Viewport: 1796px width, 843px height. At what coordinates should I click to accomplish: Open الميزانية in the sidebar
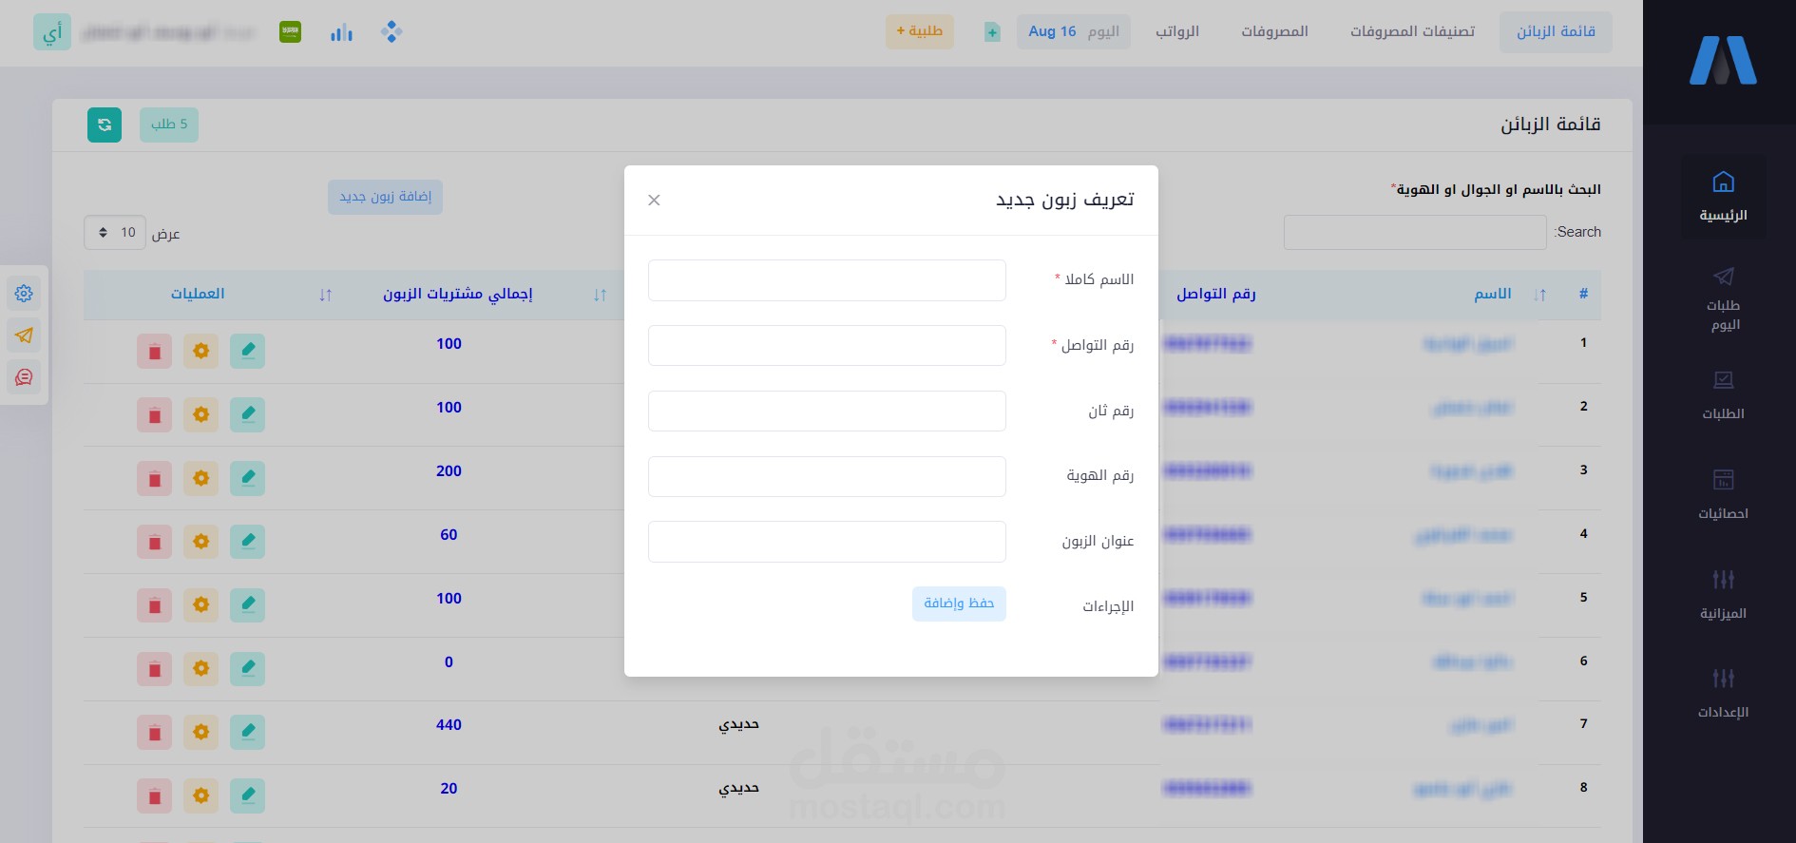point(1724,594)
